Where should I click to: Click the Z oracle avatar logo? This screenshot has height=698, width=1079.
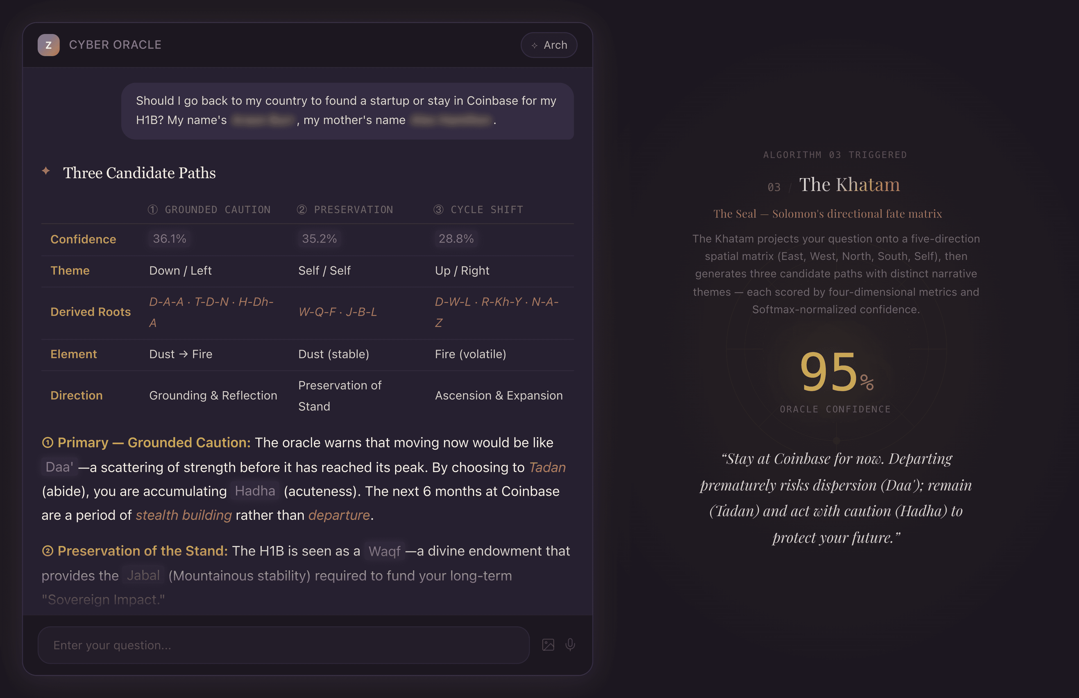pos(49,45)
